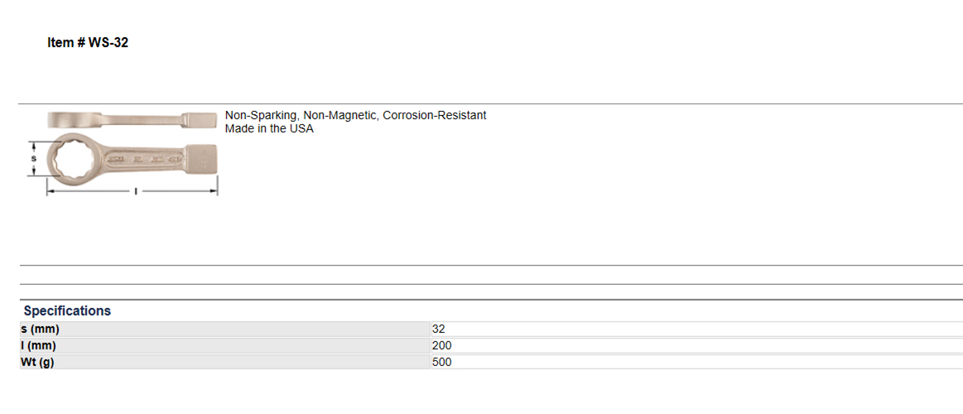Click the Item # WS-32 heading
This screenshot has width=963, height=414.
pos(88,43)
